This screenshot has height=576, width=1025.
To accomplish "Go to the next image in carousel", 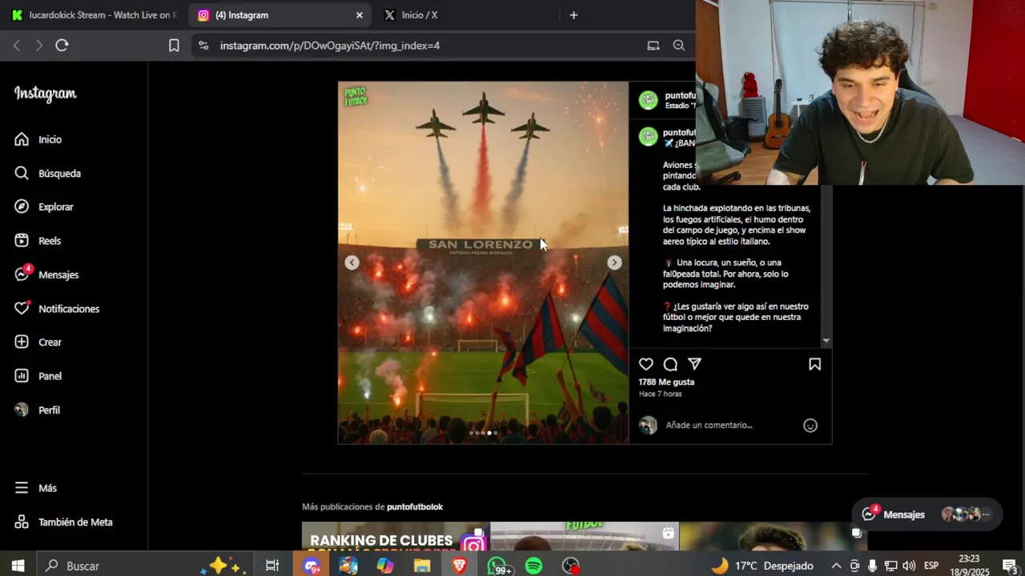I will click(614, 262).
